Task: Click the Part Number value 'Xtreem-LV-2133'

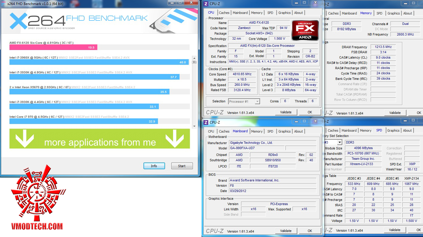Action: click(363, 164)
